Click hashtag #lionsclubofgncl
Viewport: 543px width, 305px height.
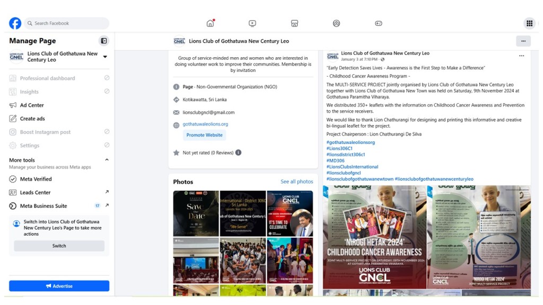pos(344,173)
